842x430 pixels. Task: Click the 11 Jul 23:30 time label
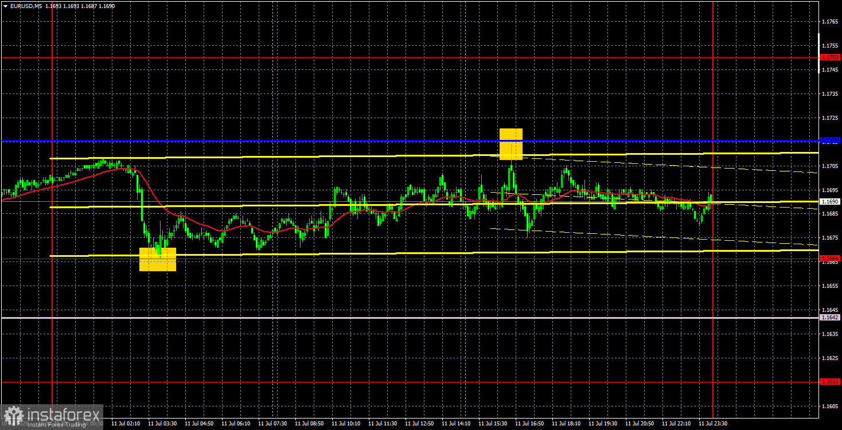713,423
